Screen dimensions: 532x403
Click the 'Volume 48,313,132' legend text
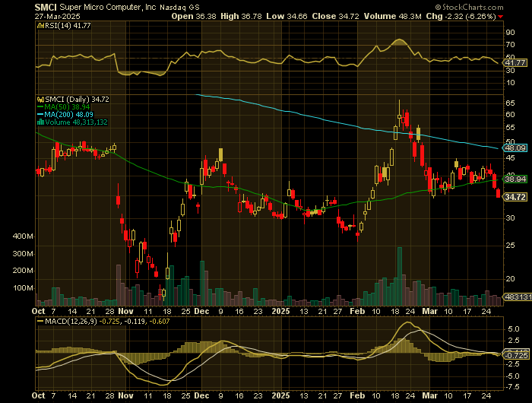coord(76,122)
